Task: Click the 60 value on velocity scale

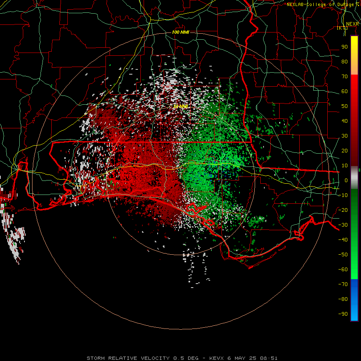Action: pos(345,91)
